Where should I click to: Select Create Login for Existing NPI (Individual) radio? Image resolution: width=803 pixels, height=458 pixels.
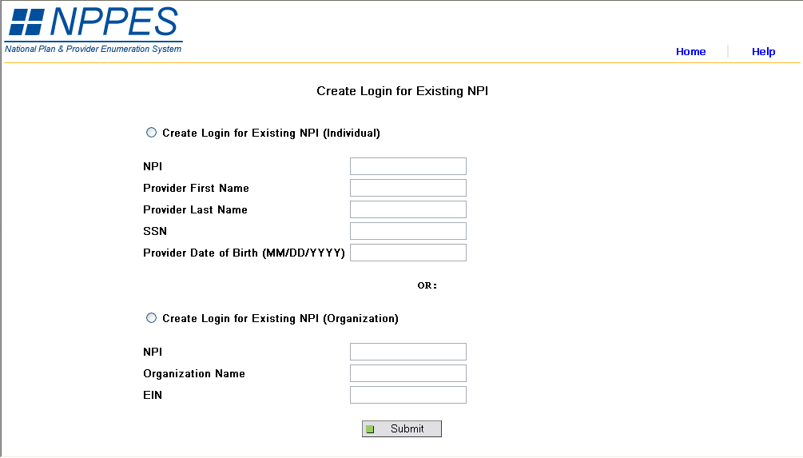151,133
